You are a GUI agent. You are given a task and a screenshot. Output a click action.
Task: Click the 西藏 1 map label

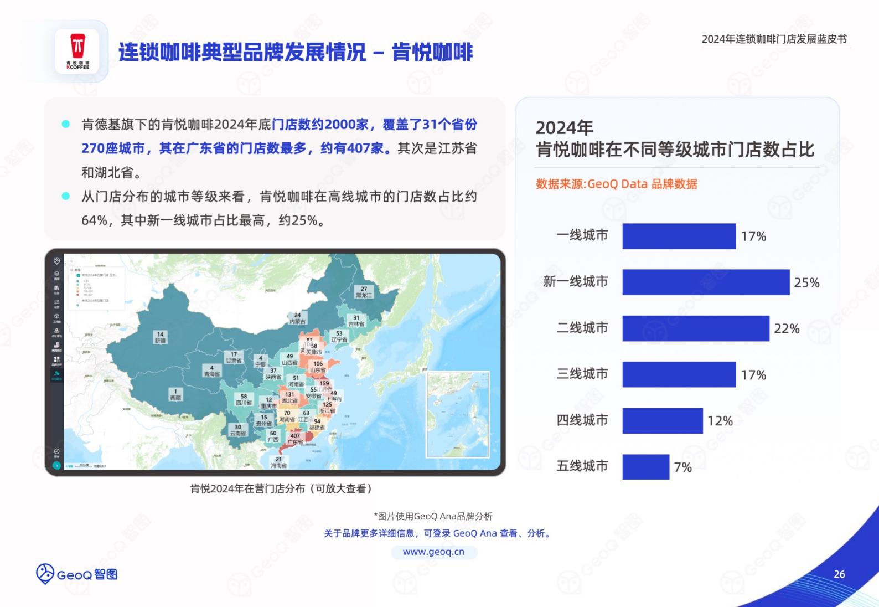click(175, 394)
